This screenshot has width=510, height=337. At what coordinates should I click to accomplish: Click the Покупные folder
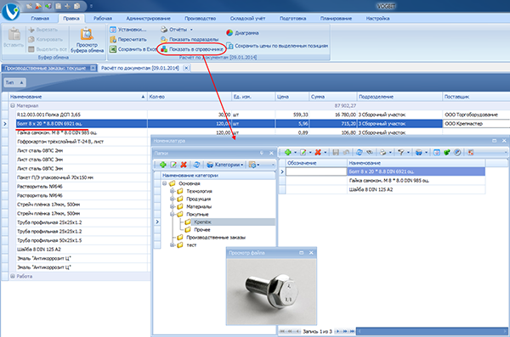click(197, 214)
